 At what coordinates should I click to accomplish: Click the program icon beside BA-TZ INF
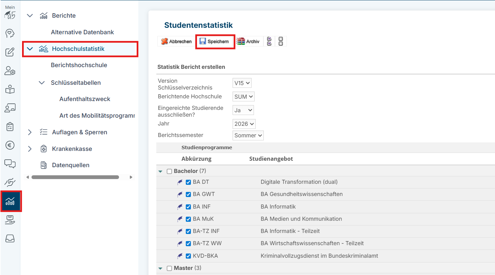[180, 231]
